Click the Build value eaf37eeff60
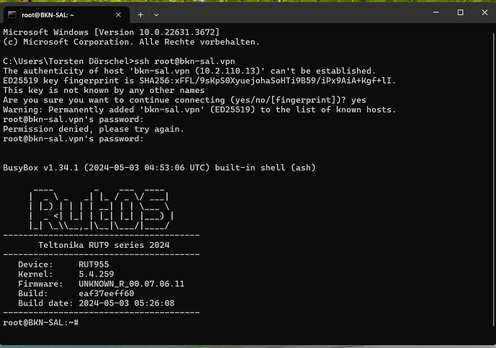The image size is (496, 348). click(x=107, y=293)
